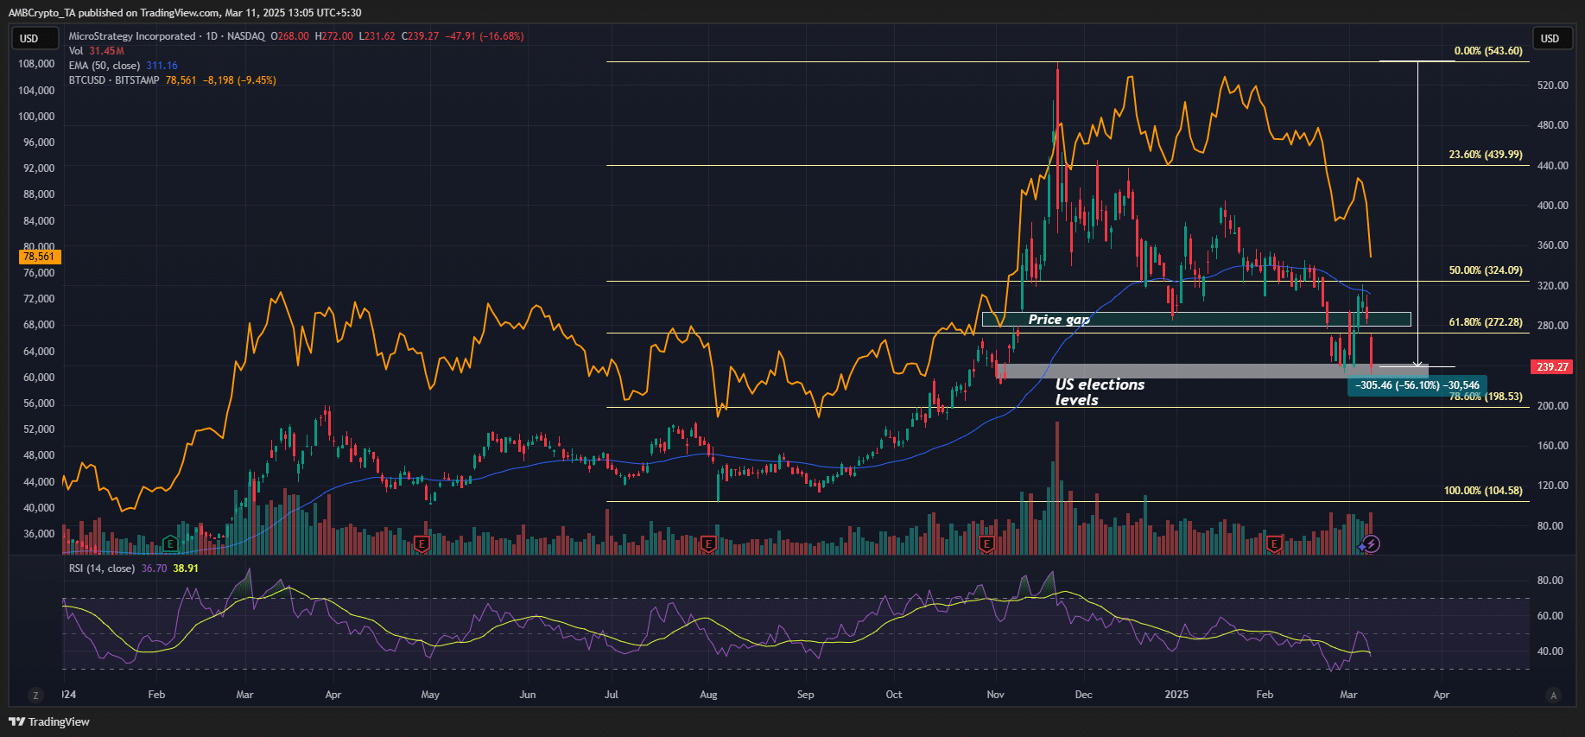Click the EMA value 311.16
Viewport: 1585px width, 737px height.
(x=162, y=66)
